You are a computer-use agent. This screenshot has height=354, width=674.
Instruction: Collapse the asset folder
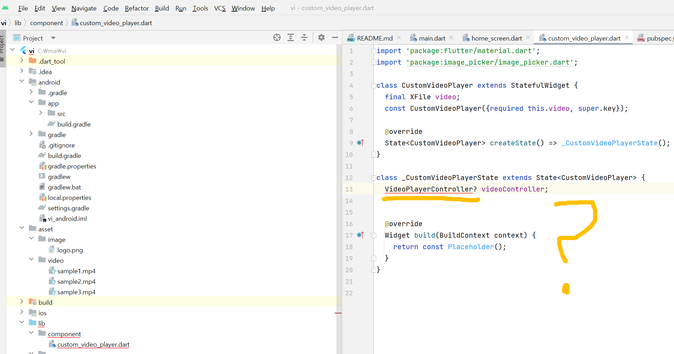22,228
